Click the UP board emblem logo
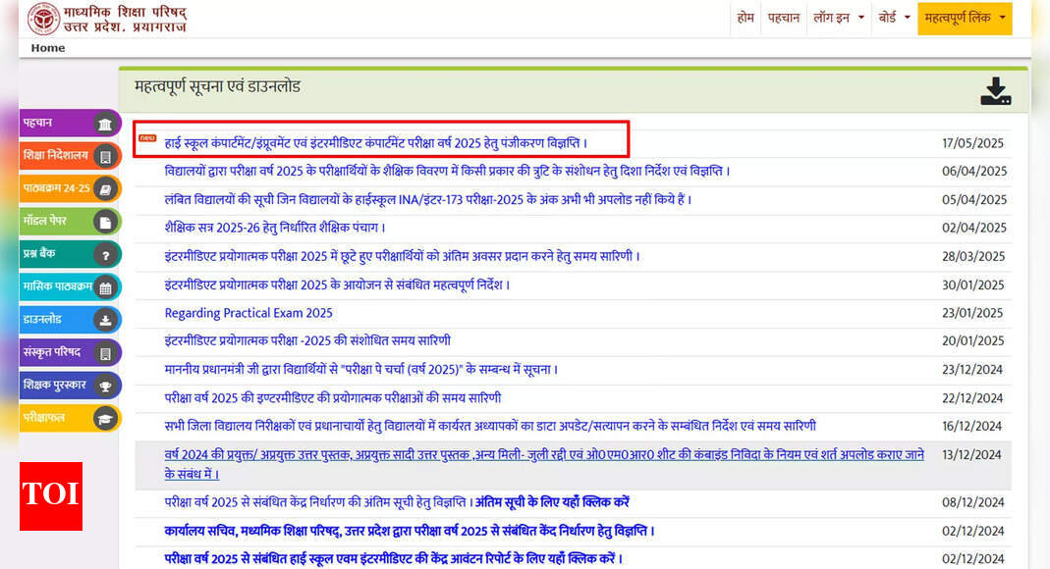Screen dimensions: 1050x569 coord(43,19)
